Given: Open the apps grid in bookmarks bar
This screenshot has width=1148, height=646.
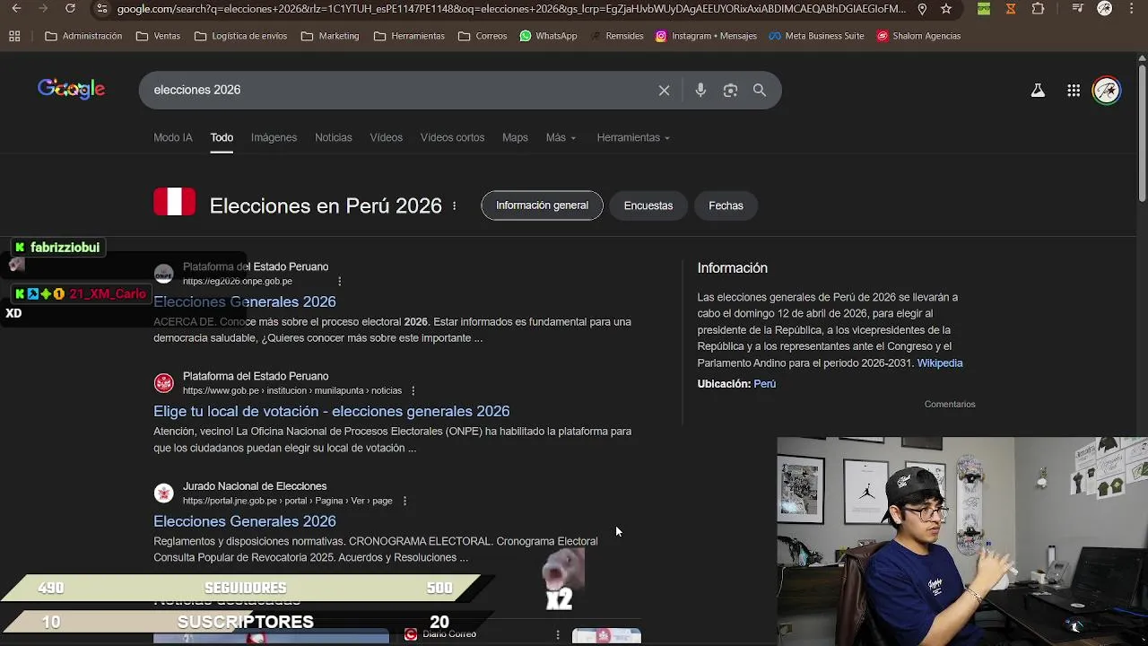Looking at the screenshot, I should (14, 36).
